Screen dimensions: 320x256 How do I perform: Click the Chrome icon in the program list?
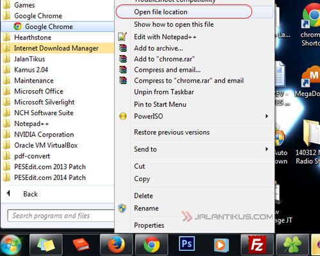tap(18, 26)
